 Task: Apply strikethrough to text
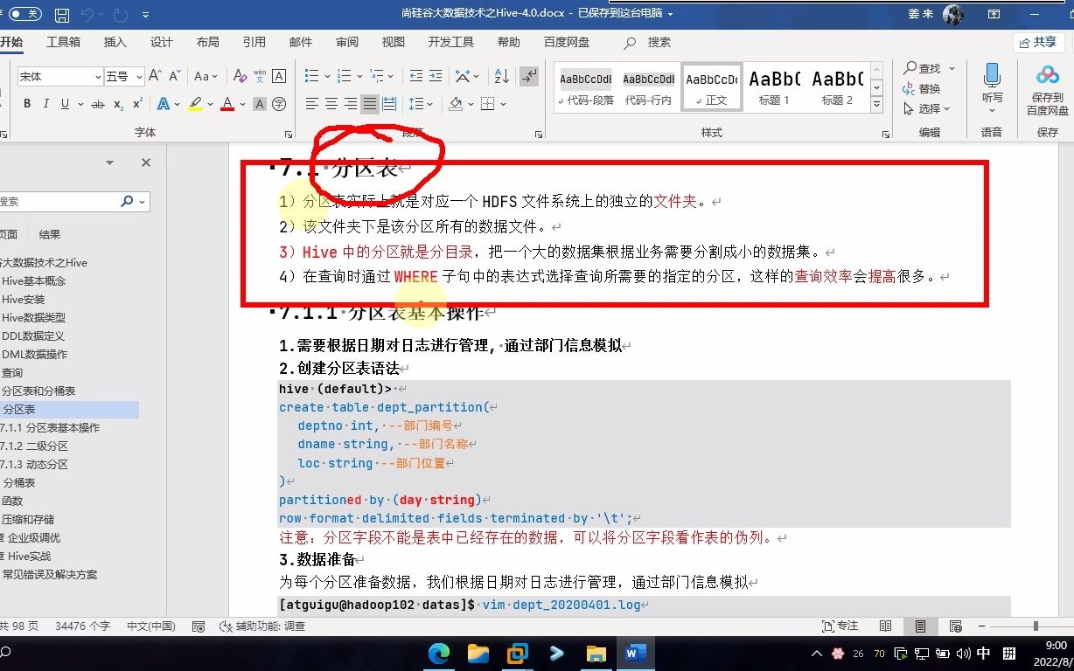[98, 104]
